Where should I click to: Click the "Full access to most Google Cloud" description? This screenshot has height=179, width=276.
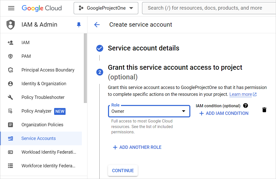tap(142, 127)
